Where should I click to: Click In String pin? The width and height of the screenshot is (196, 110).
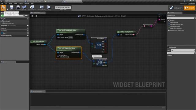pyautogui.click(x=159, y=20)
